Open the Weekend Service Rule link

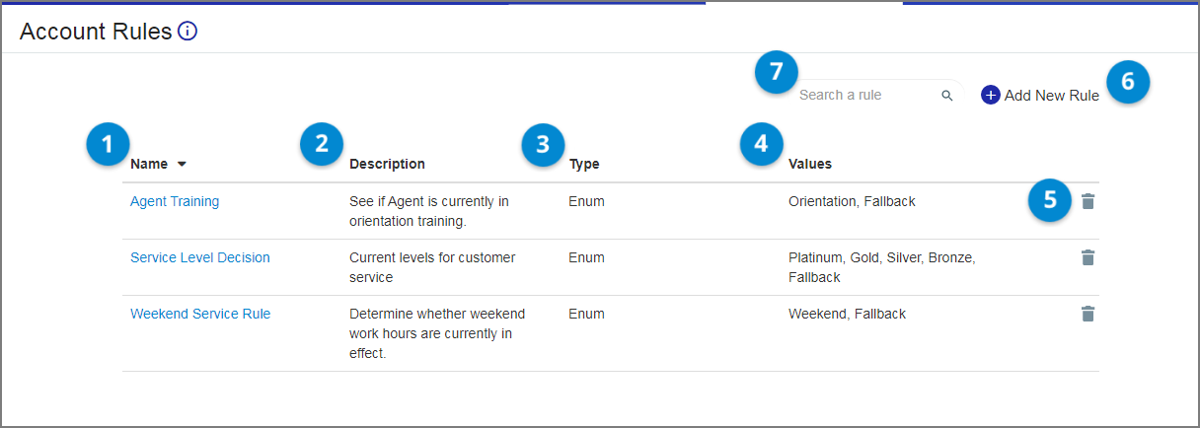[200, 314]
